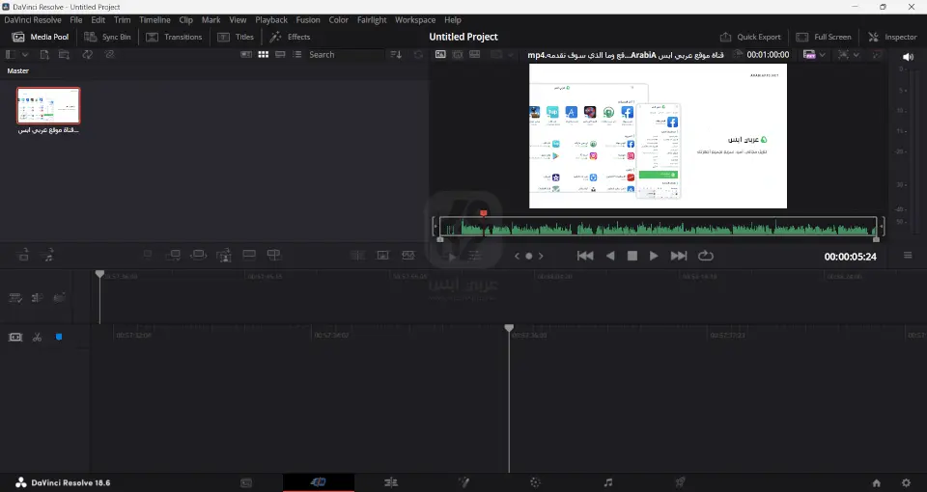Click the viewer timecode 00:00:05:24
927x492 pixels.
click(x=850, y=257)
